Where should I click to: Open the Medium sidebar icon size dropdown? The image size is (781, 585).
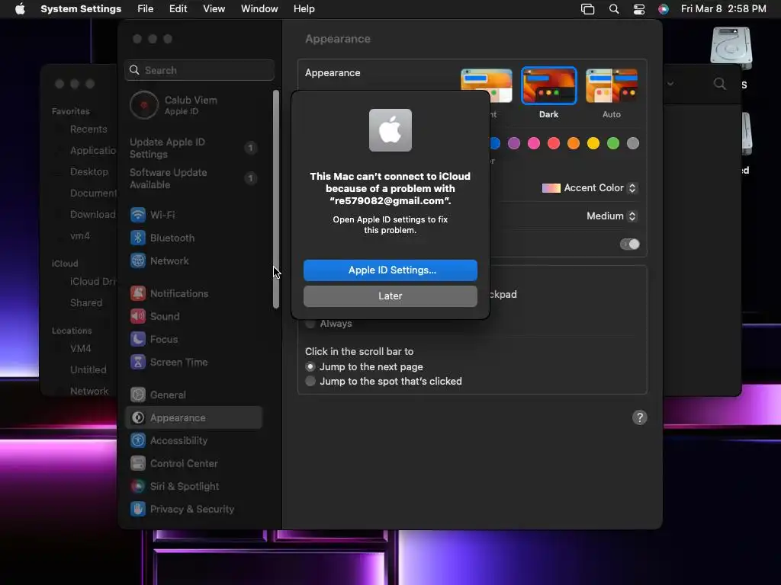612,216
